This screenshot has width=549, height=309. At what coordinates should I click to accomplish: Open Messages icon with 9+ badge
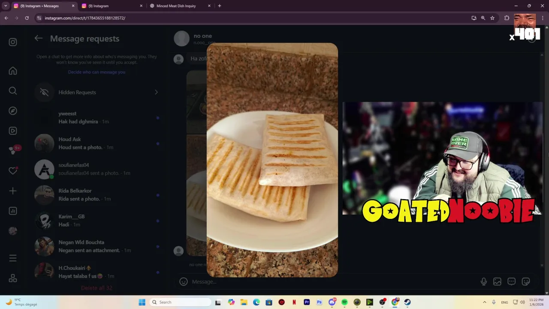[x=13, y=150]
